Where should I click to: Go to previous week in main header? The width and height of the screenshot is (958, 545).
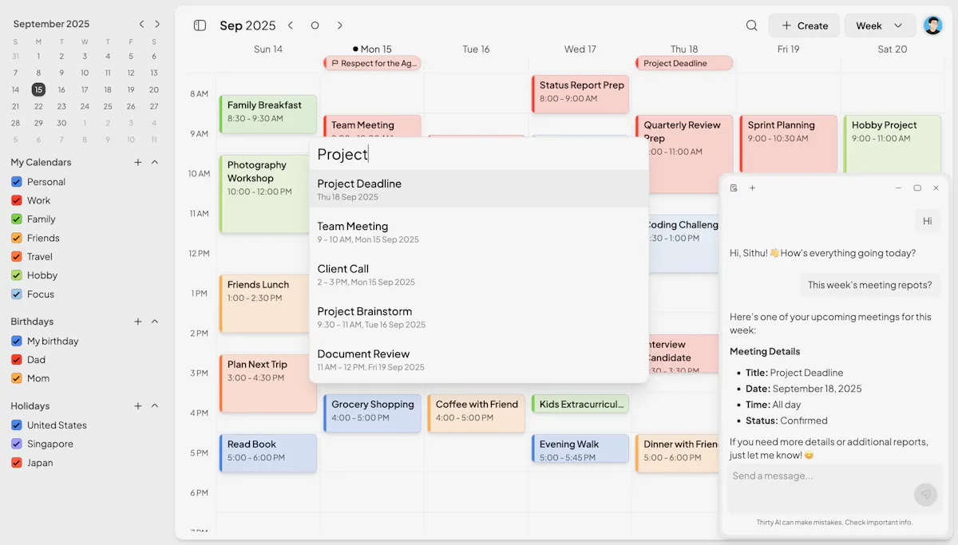pyautogui.click(x=291, y=26)
